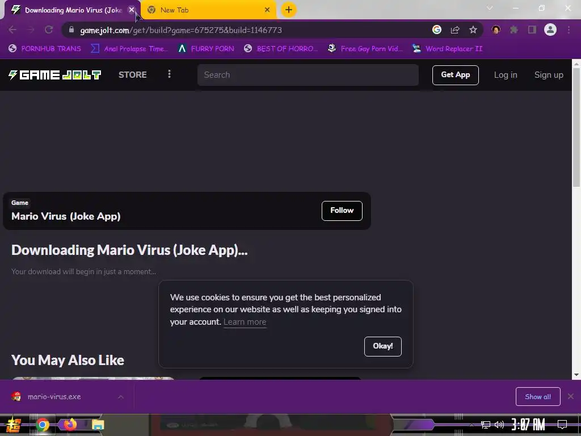Screen dimensions: 581x436
Task: Open the Chrome profile avatar
Action: [550, 30]
